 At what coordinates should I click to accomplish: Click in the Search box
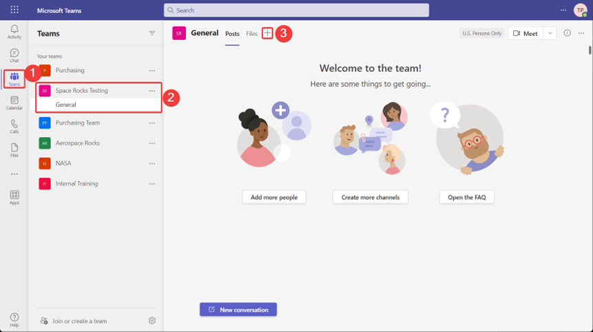(296, 10)
